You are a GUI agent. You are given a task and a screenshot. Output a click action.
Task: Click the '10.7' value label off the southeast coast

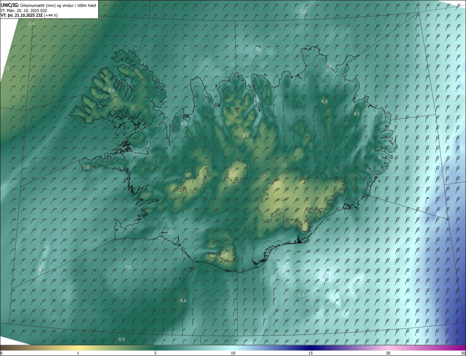(x=324, y=277)
